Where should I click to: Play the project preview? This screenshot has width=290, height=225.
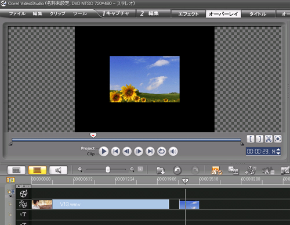(104, 151)
